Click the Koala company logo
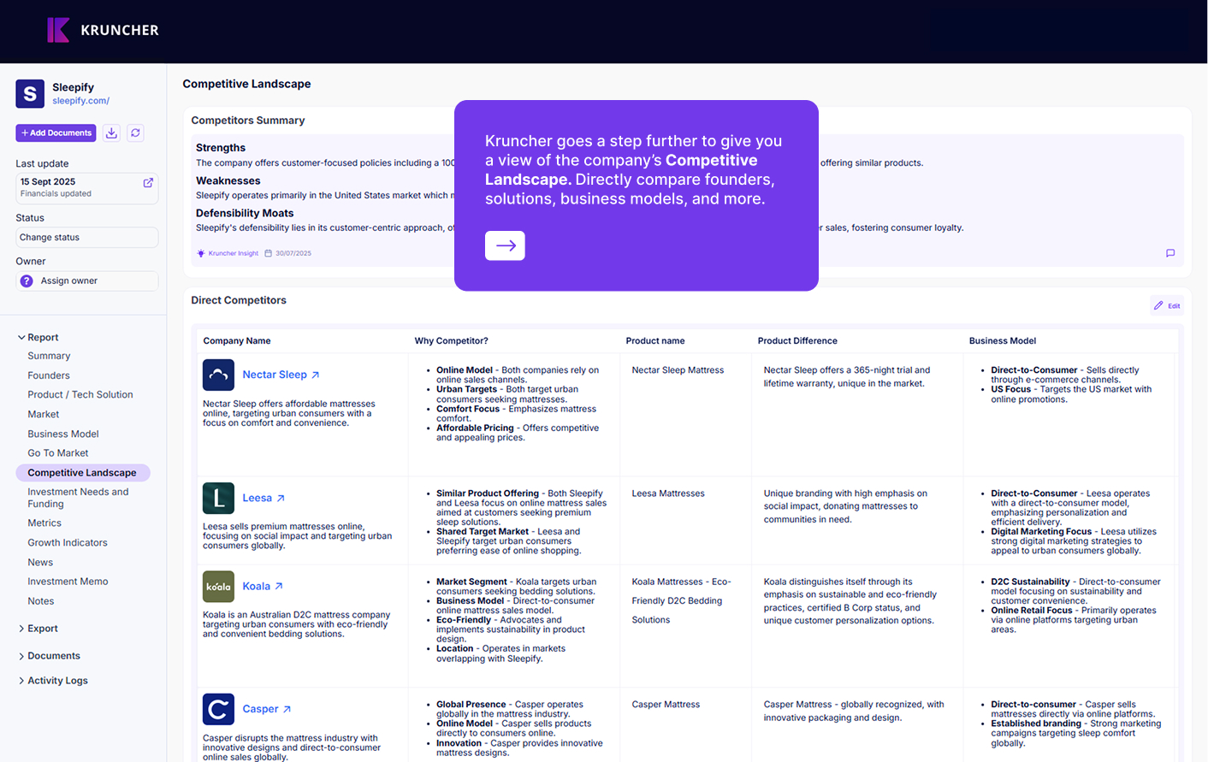 click(x=218, y=587)
